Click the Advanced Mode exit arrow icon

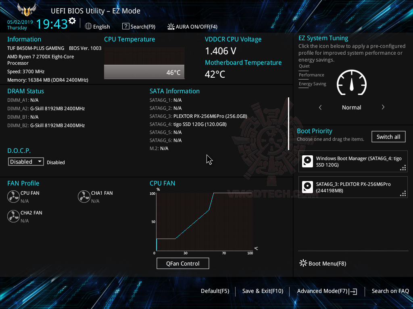click(353, 291)
